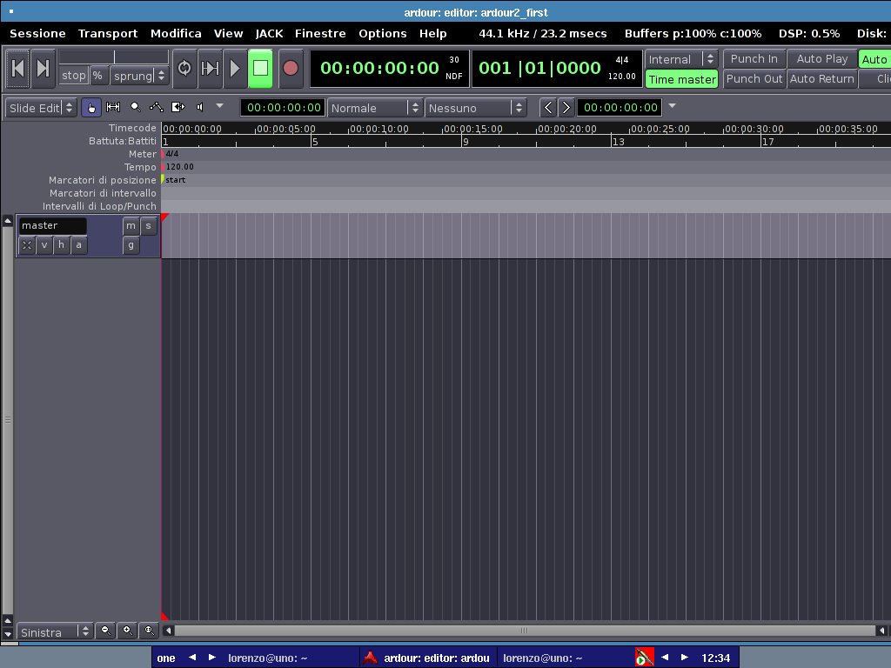Expand the Internal sync source dropdown
This screenshot has width=891, height=668.
pos(682,59)
